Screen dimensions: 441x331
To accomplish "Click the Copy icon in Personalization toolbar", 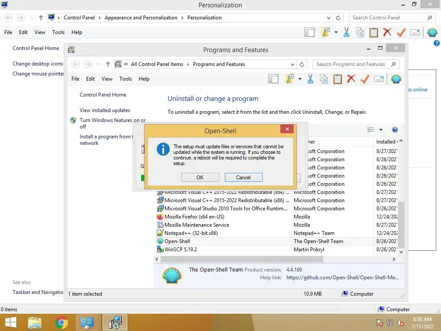I will coord(360,32).
